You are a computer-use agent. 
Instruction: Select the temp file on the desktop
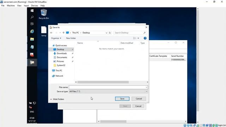click(44, 31)
